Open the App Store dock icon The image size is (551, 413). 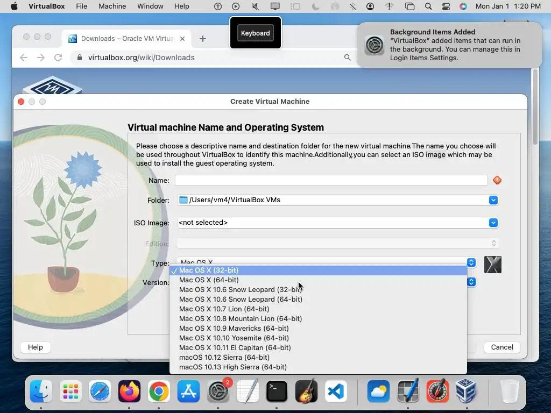point(188,391)
